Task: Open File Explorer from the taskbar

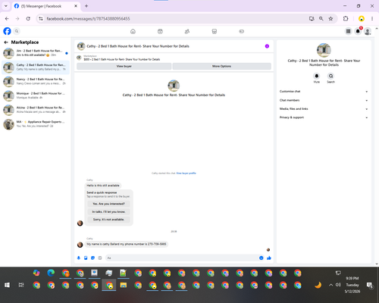Action: pos(124,285)
